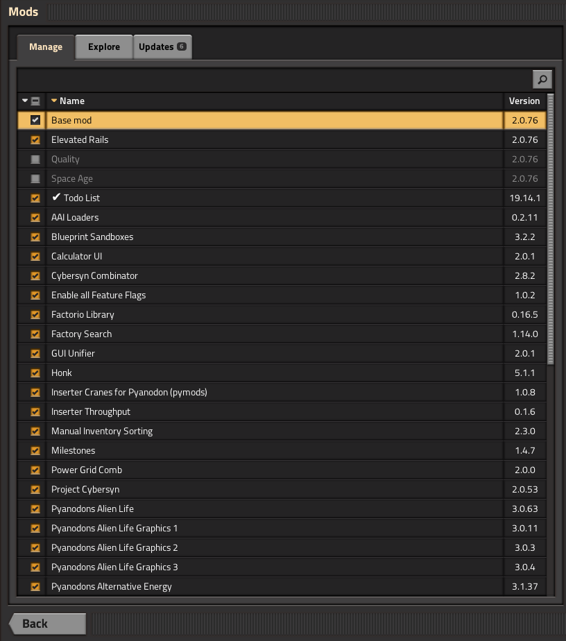This screenshot has width=566, height=641.
Task: Uncheck the Milestones mod checkbox
Action: (35, 450)
